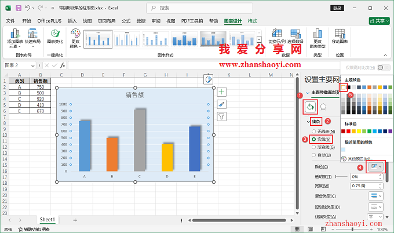The height and width of the screenshot is (233, 394).
Task: Adjust the zoom slider in status bar
Action: point(352,229)
